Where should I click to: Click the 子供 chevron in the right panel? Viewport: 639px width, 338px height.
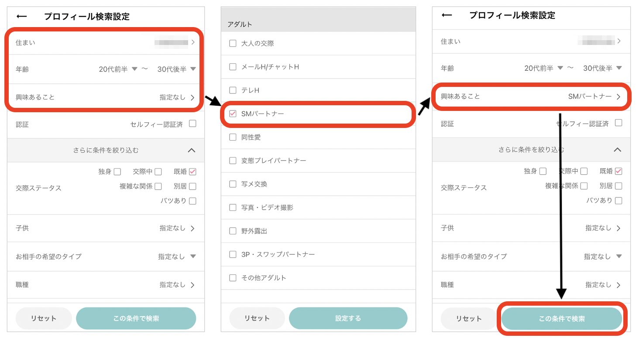coord(618,228)
